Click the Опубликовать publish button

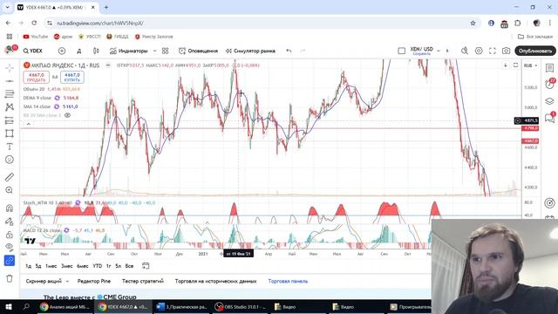pos(534,51)
